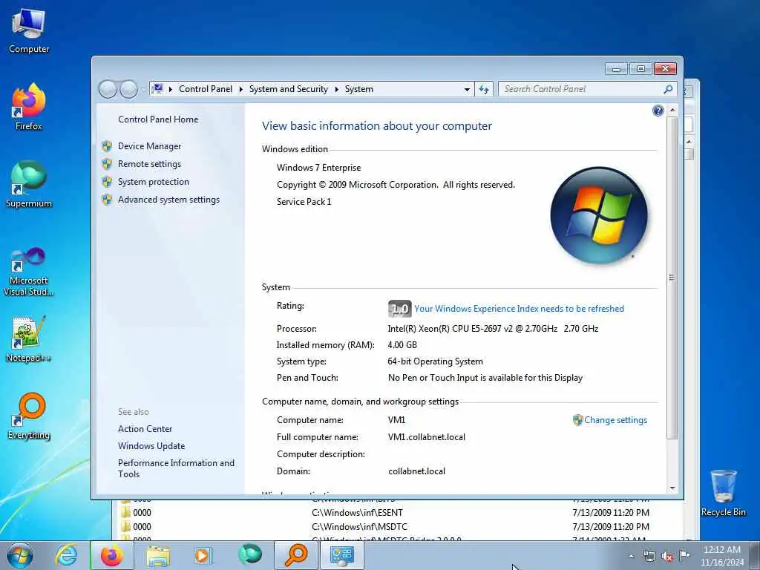Click the 0000 folder in ESENT row
The image size is (760, 570).
(x=137, y=512)
